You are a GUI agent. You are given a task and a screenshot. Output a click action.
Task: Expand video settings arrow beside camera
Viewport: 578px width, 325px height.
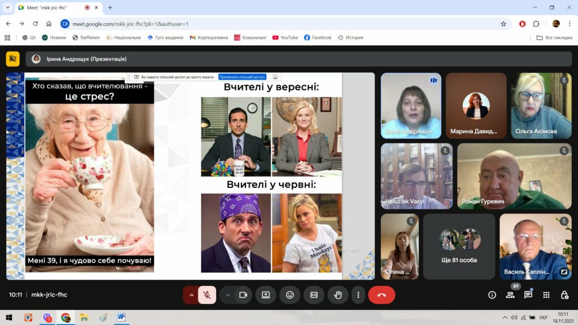click(228, 295)
